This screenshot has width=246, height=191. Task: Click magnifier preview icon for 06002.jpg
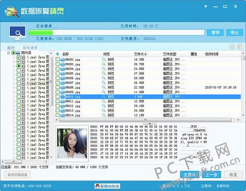[x=104, y=60]
